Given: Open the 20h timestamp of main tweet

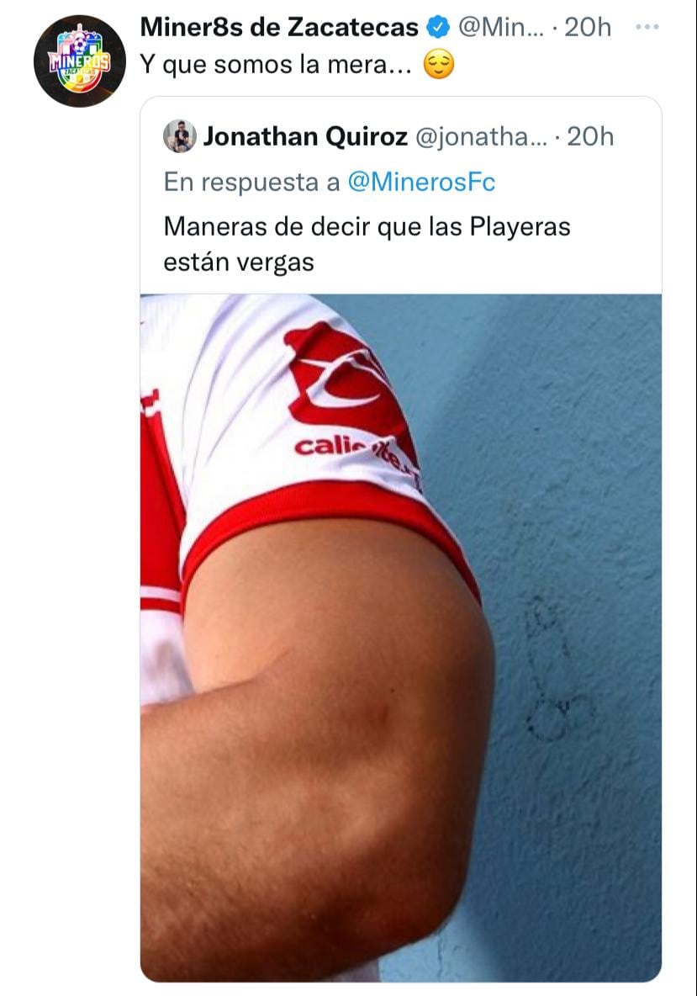Looking at the screenshot, I should tap(588, 27).
